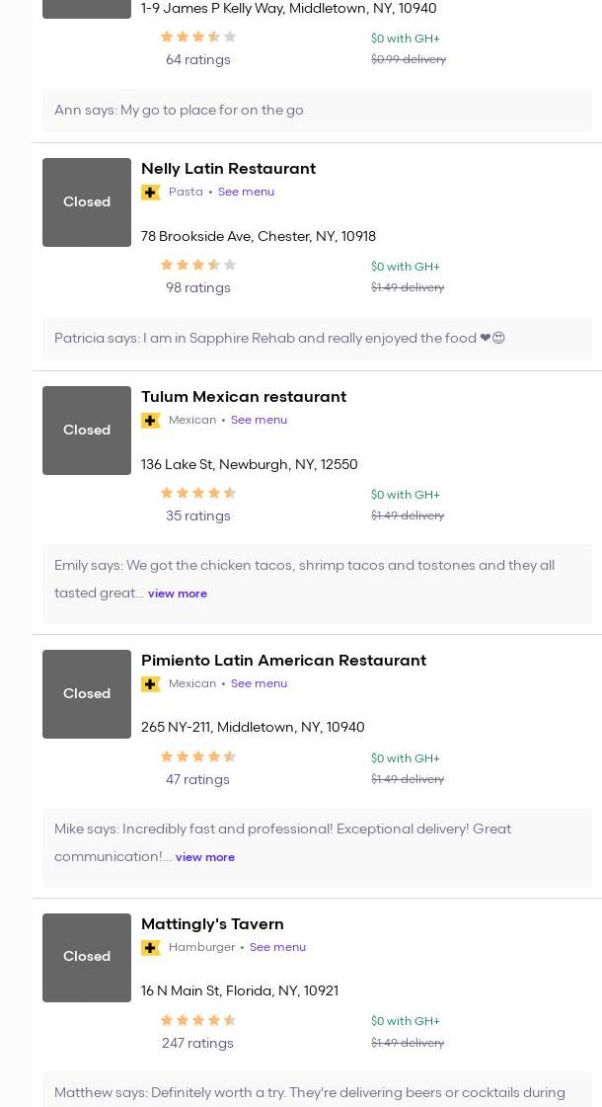This screenshot has width=602, height=1107.
Task: Open See menu for Nelly Latin Restaurant
Action: (x=246, y=192)
